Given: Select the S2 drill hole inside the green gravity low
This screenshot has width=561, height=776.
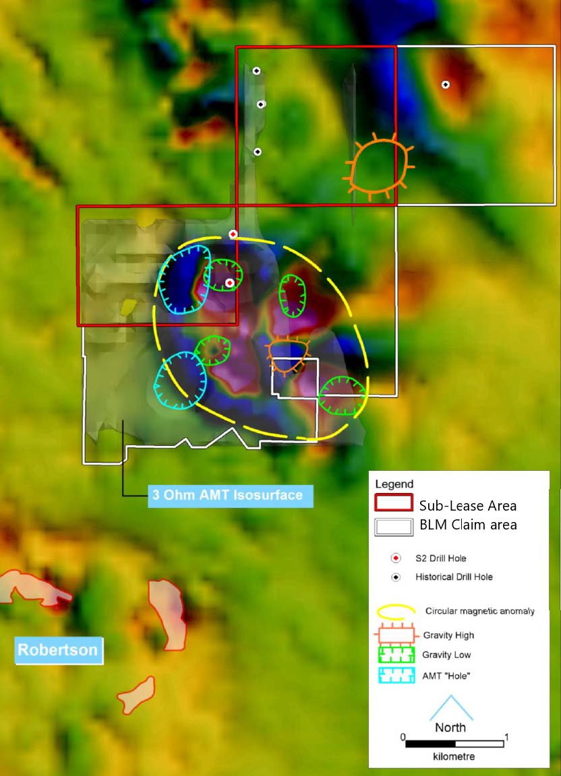Looking at the screenshot, I should click(x=229, y=283).
